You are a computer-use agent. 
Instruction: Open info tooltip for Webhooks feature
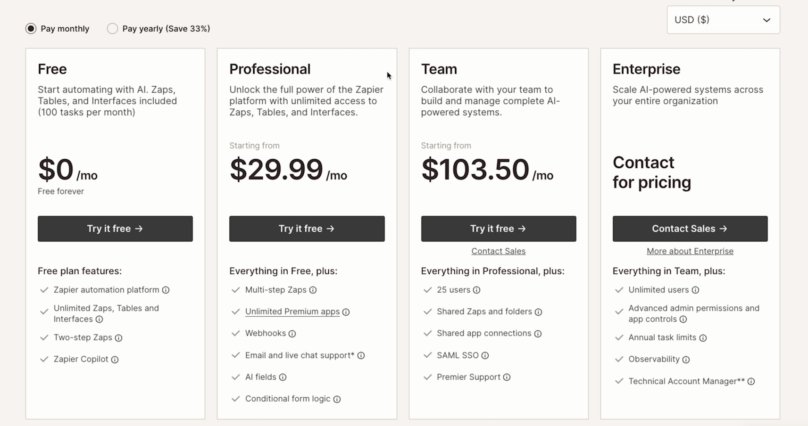pos(293,333)
